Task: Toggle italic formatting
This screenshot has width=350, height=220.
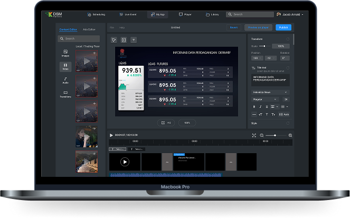Action: pyautogui.click(x=260, y=107)
